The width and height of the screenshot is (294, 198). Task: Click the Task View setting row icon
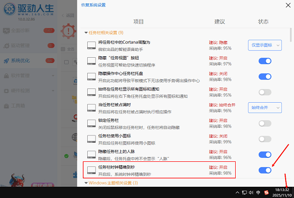pyautogui.click(x=92, y=61)
